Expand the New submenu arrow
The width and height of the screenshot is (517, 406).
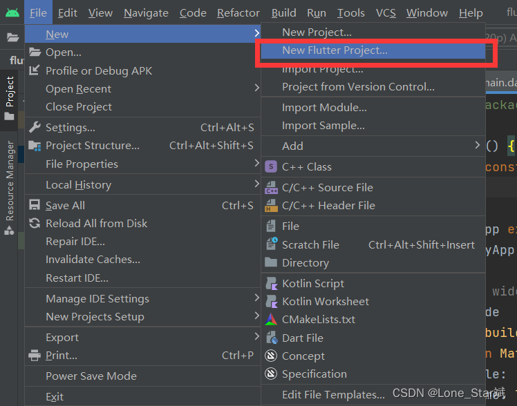click(x=257, y=33)
